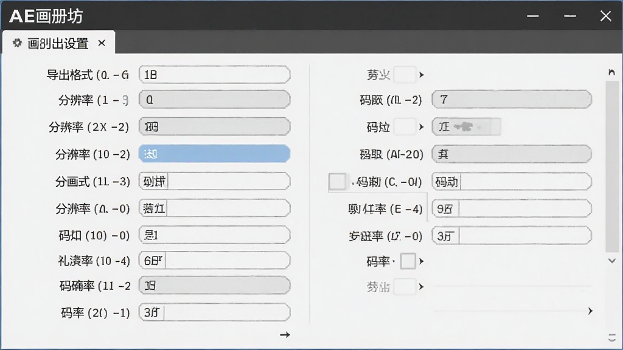Select the 画剀出设置 tab
This screenshot has width=623, height=350.
[x=58, y=43]
